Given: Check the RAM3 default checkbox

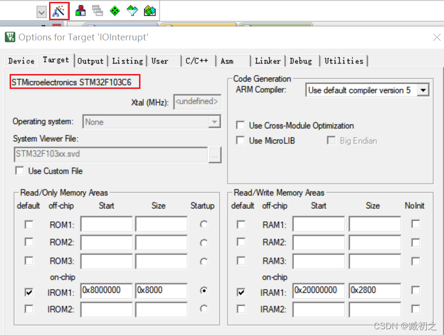Looking at the screenshot, I should pos(241,261).
